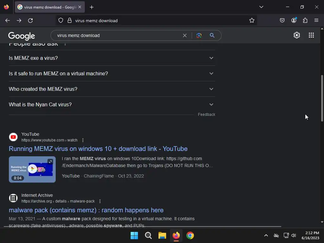Click the page vertical scrollbar thumb
Image resolution: width=324 pixels, height=243 pixels.
click(x=322, y=98)
